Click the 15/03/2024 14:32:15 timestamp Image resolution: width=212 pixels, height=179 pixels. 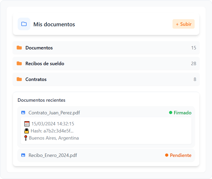click(x=53, y=124)
